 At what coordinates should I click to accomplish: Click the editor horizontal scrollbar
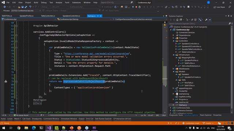coord(83,115)
